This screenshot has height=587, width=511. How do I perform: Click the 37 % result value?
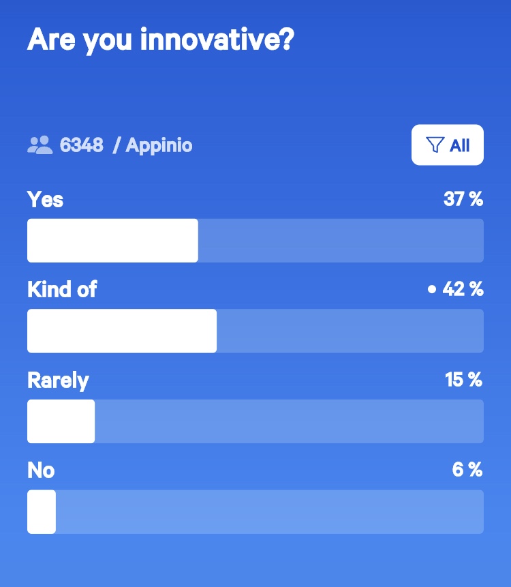pos(463,199)
